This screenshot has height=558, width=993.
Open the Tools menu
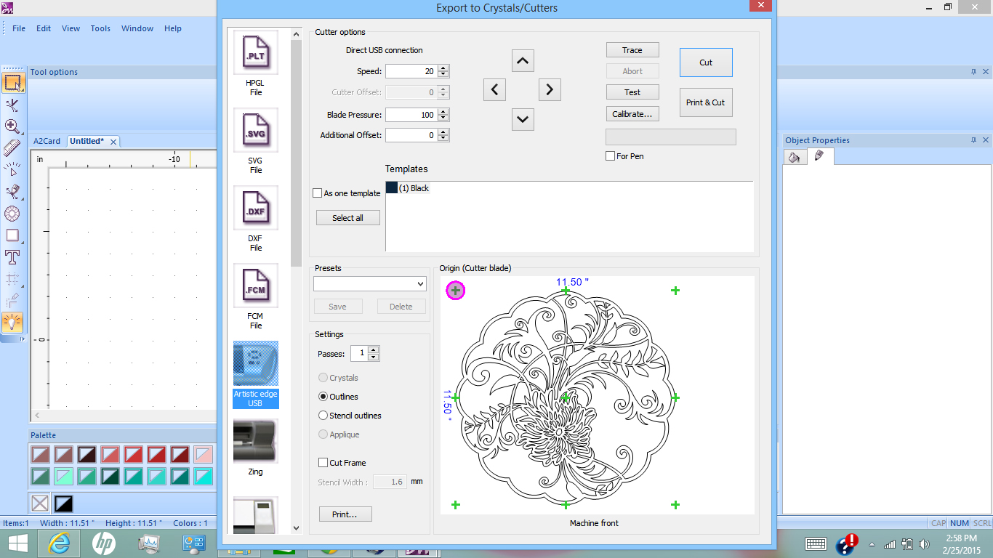(100, 28)
